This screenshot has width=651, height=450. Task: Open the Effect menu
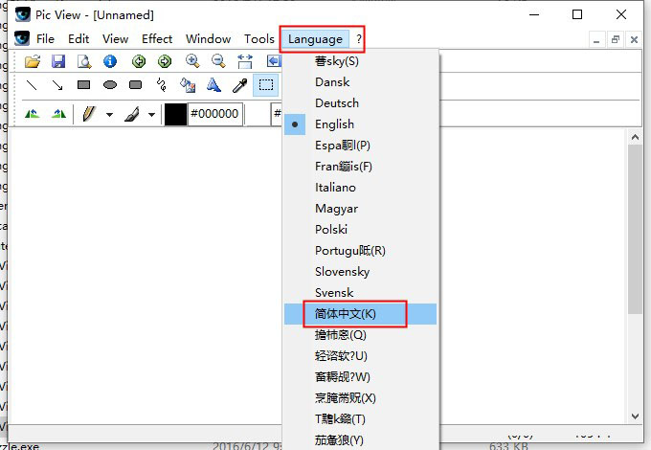[x=157, y=39]
